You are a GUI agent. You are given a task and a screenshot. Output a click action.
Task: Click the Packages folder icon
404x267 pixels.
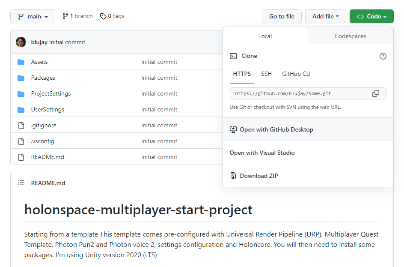pyautogui.click(x=21, y=78)
